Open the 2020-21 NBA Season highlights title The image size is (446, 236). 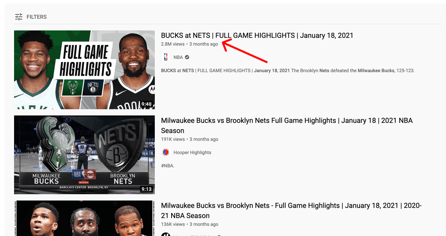(x=291, y=210)
